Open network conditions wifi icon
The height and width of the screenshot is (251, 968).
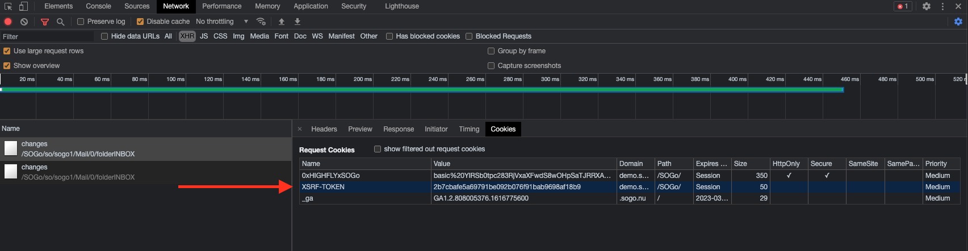pos(261,22)
